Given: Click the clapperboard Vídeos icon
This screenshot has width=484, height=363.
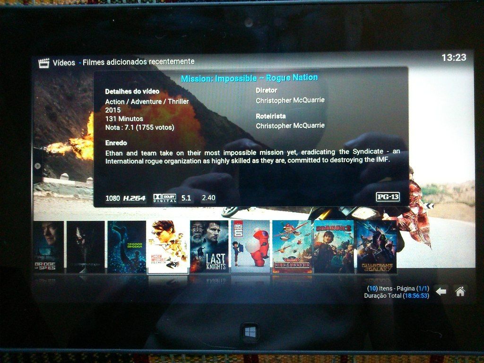Looking at the screenshot, I should click(44, 63).
